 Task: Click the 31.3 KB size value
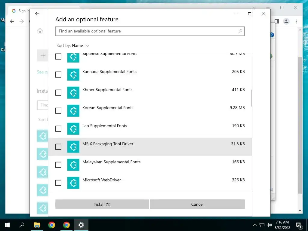tap(238, 144)
